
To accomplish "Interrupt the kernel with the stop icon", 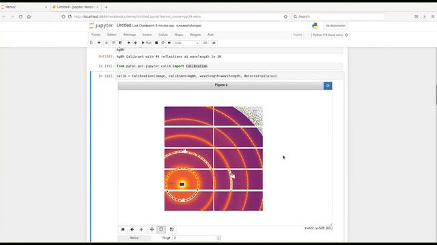I will [156, 43].
